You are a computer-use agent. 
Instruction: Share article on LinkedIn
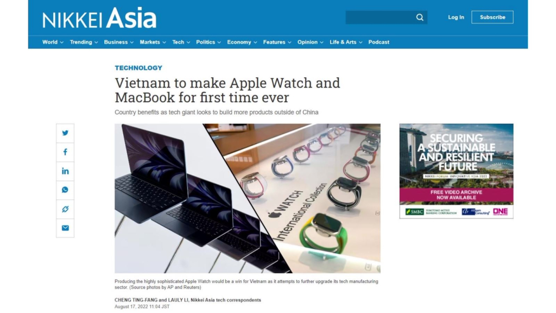(65, 171)
